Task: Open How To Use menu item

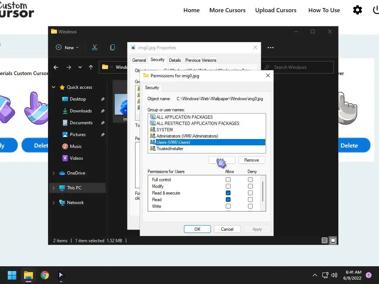Action: click(324, 10)
